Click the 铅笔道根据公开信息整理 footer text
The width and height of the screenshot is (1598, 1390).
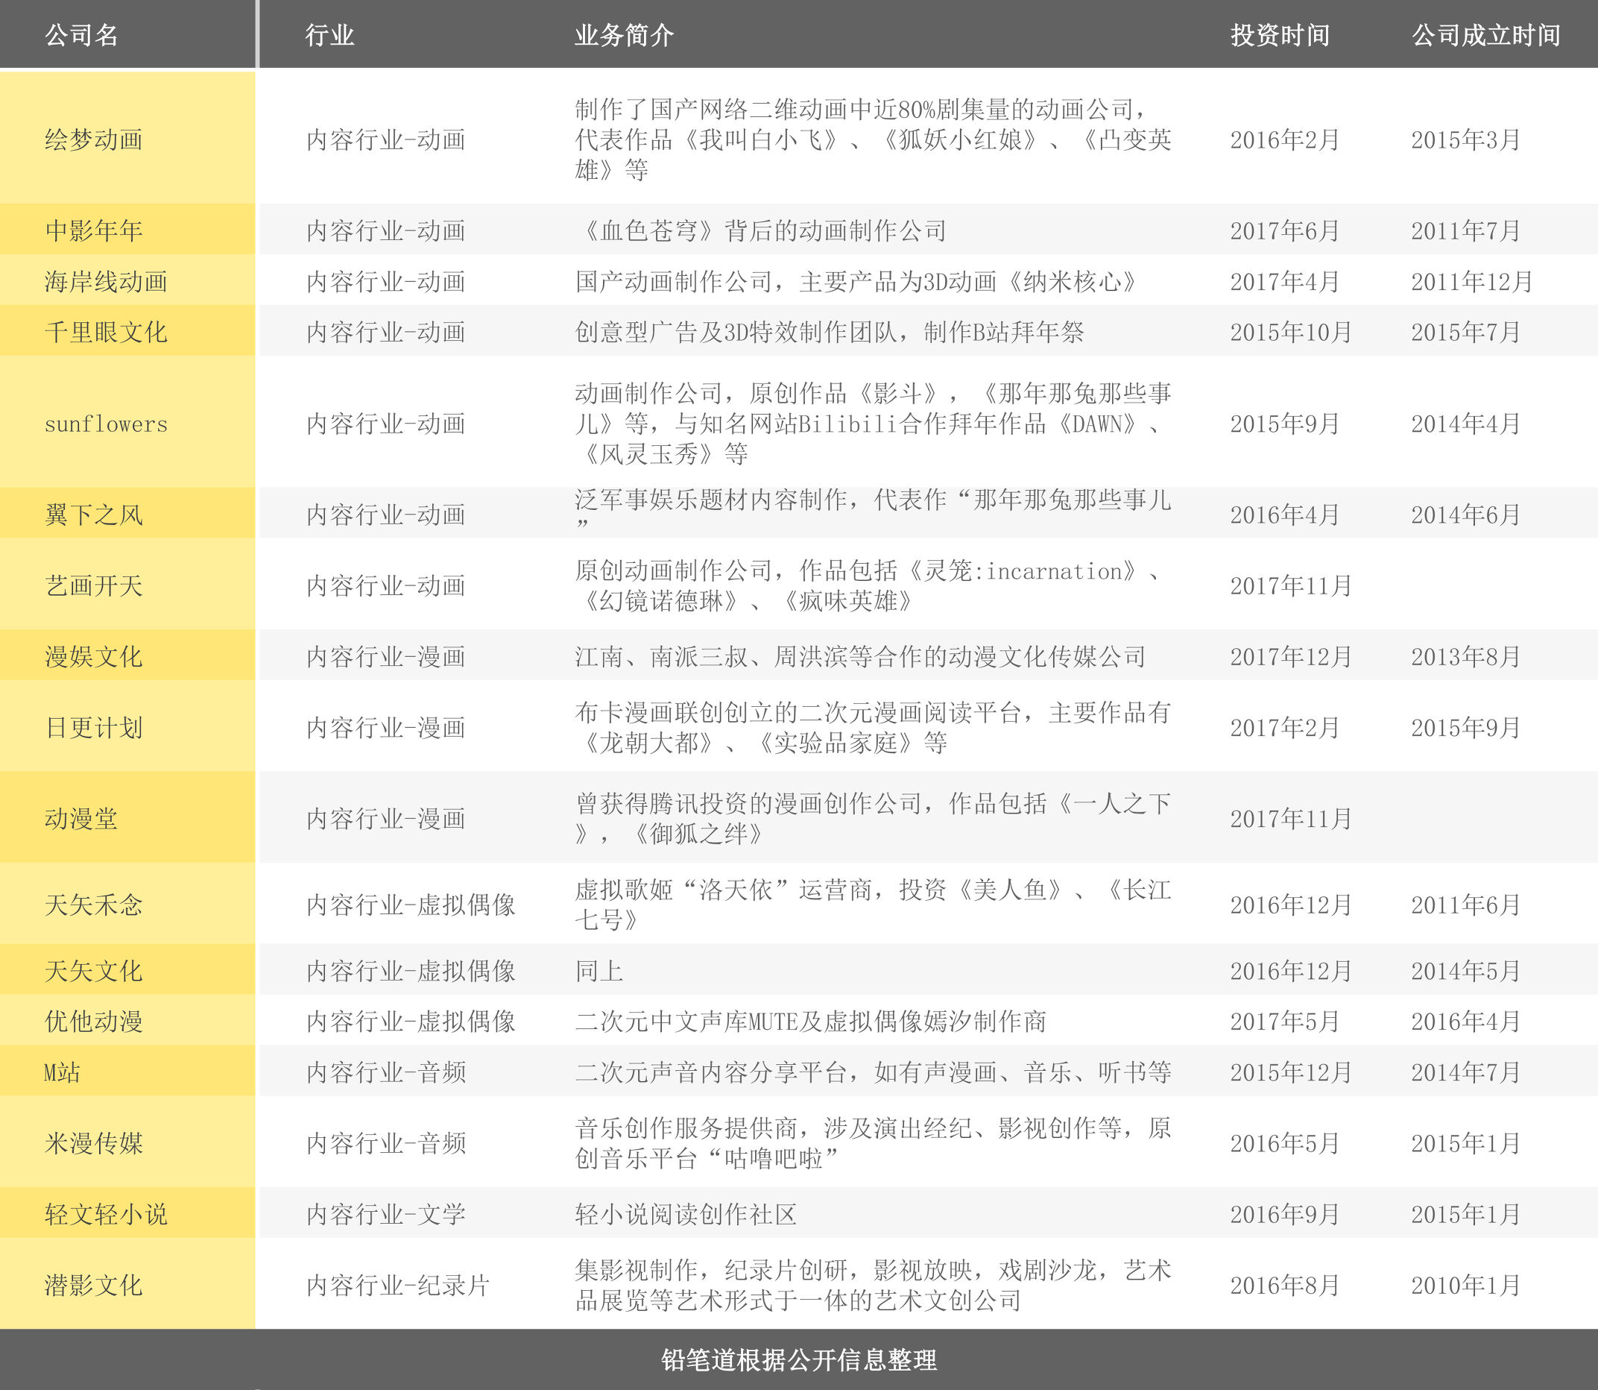(x=798, y=1359)
